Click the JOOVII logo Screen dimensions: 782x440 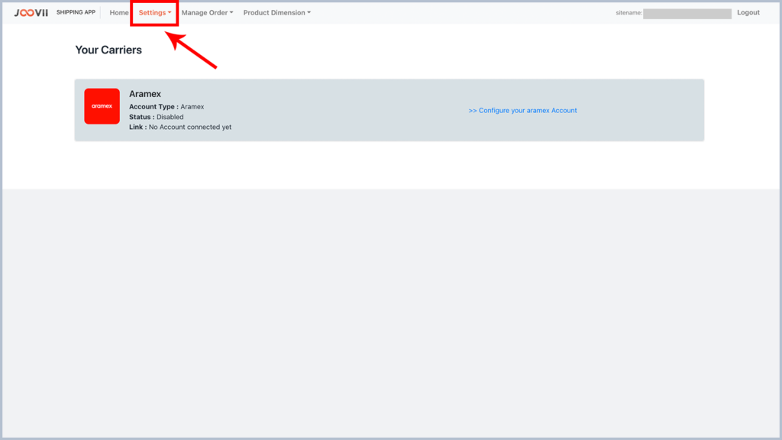point(31,13)
